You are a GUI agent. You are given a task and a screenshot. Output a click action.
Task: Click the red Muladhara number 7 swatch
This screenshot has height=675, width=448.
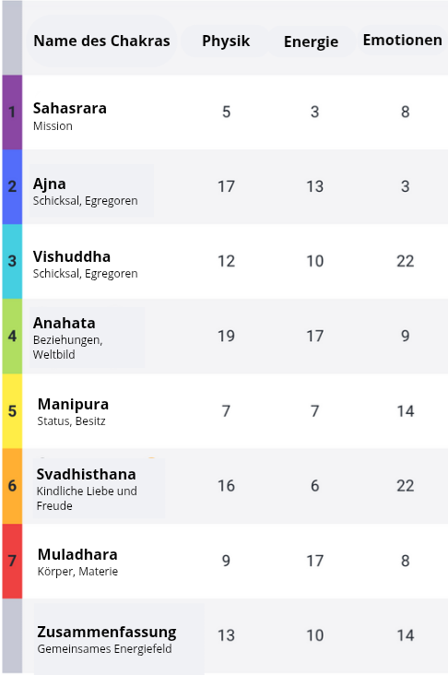tap(12, 561)
